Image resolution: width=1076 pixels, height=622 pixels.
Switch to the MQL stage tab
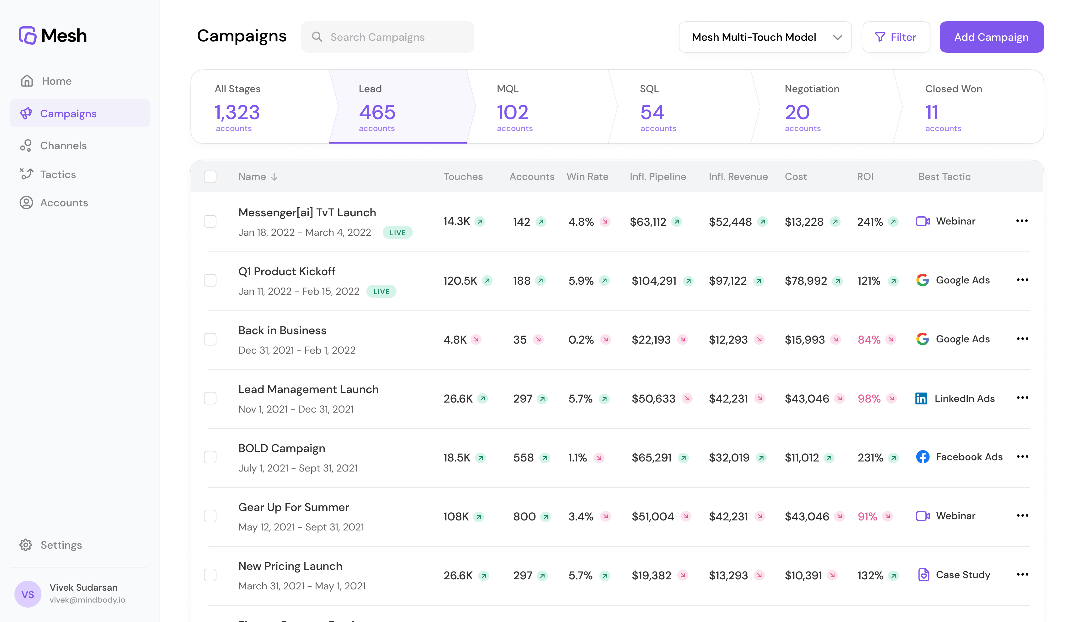click(x=538, y=107)
